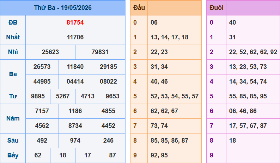The image size is (280, 163).
Task: Click the Năm row label
Action: pos(13,118)
